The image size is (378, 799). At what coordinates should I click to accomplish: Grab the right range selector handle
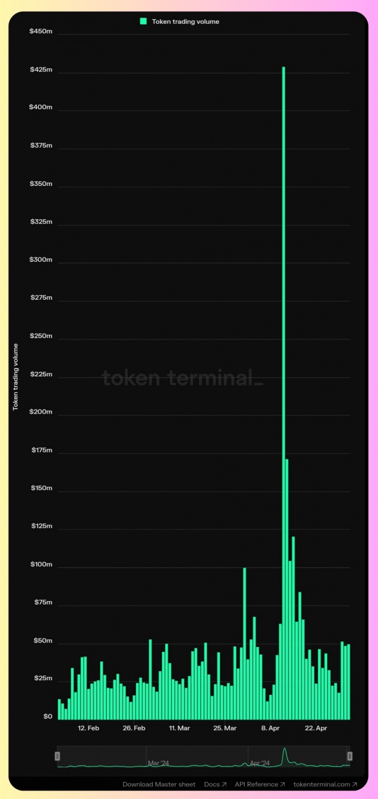[350, 756]
